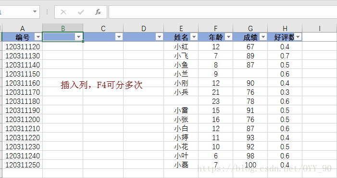This screenshot has width=337, height=178.
Task: Click the name cell 小磊
Action: pyautogui.click(x=181, y=165)
